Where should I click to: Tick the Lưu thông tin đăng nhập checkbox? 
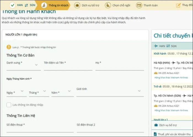click(9, 105)
